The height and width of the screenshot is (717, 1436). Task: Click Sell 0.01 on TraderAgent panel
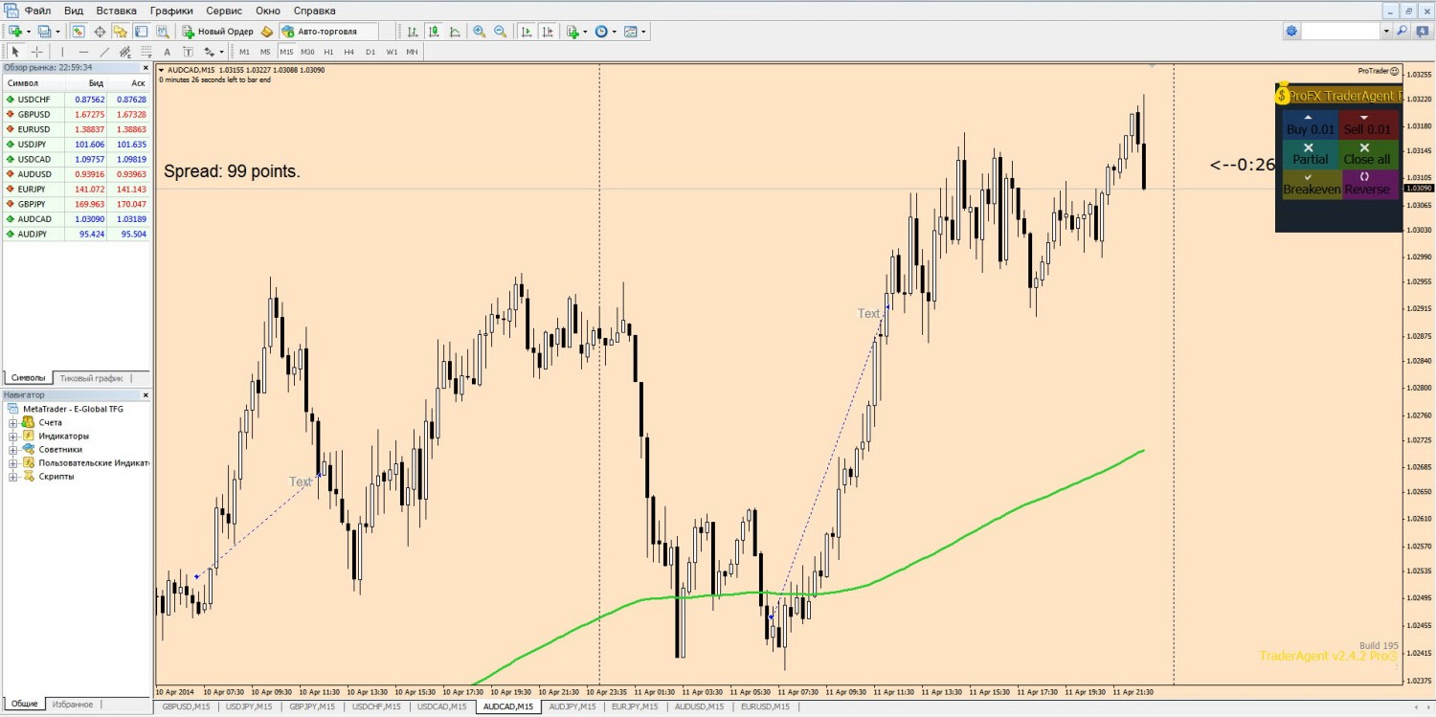coord(1368,124)
